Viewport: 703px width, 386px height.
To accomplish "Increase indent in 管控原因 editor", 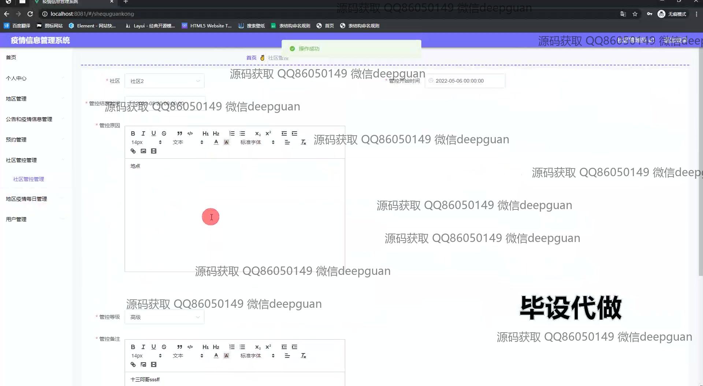I will point(294,133).
